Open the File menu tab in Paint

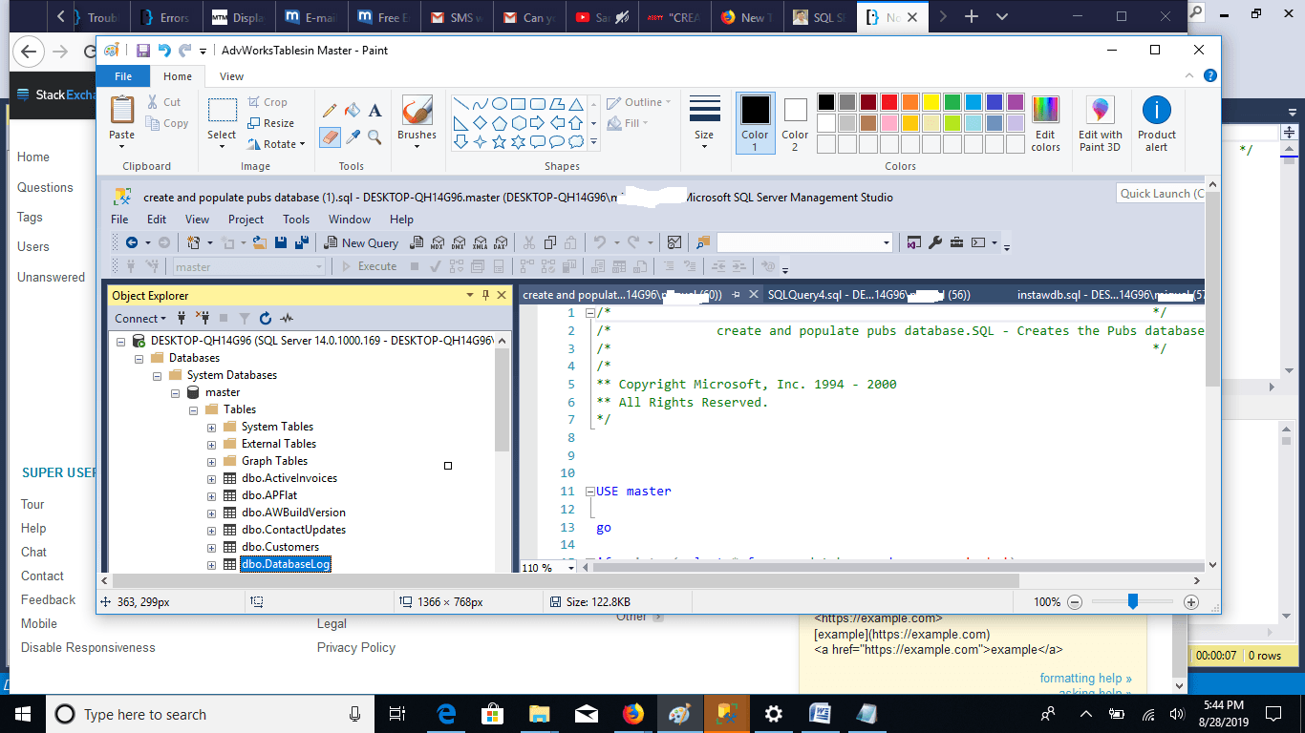coord(123,76)
